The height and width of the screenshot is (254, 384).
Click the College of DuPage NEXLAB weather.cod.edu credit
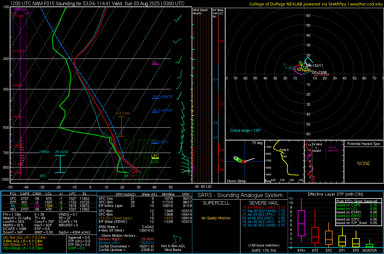316,4
